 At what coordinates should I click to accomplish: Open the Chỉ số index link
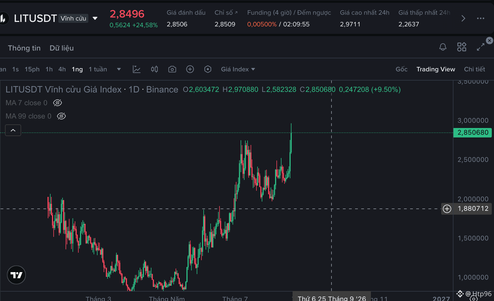point(226,12)
